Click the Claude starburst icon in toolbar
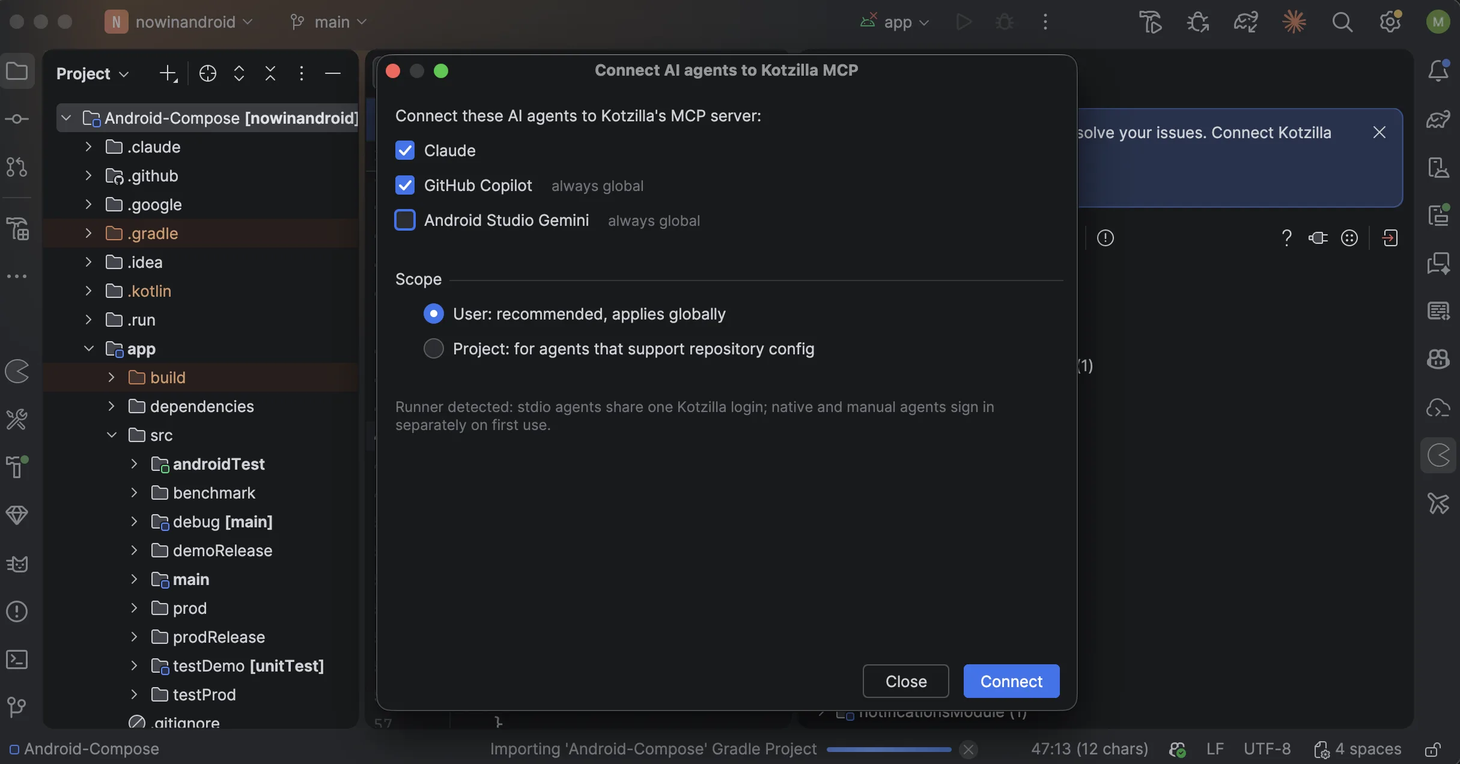Viewport: 1460px width, 764px height. point(1294,22)
